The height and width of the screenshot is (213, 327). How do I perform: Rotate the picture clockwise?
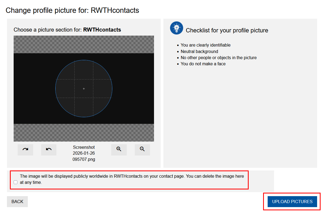pos(25,150)
